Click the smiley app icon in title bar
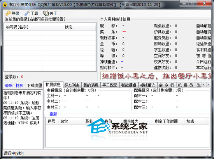Viewport: 214px width, 159px height. 5,5
